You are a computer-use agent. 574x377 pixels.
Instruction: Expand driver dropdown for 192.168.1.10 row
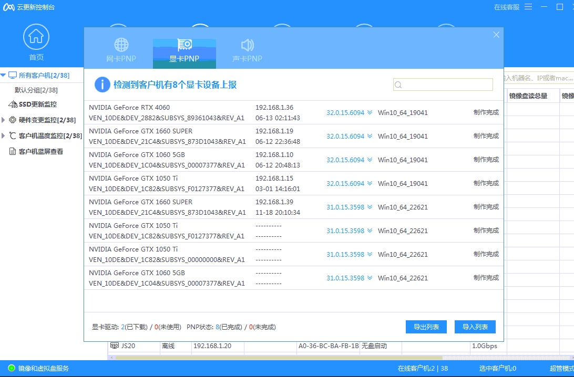click(x=370, y=160)
